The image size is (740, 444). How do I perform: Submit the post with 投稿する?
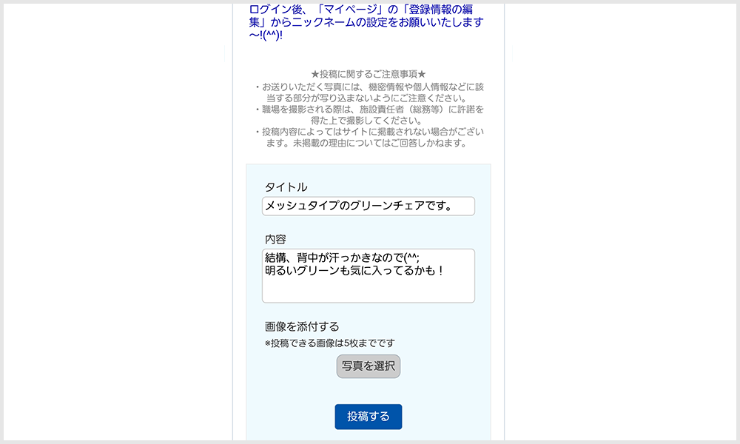pyautogui.click(x=368, y=417)
